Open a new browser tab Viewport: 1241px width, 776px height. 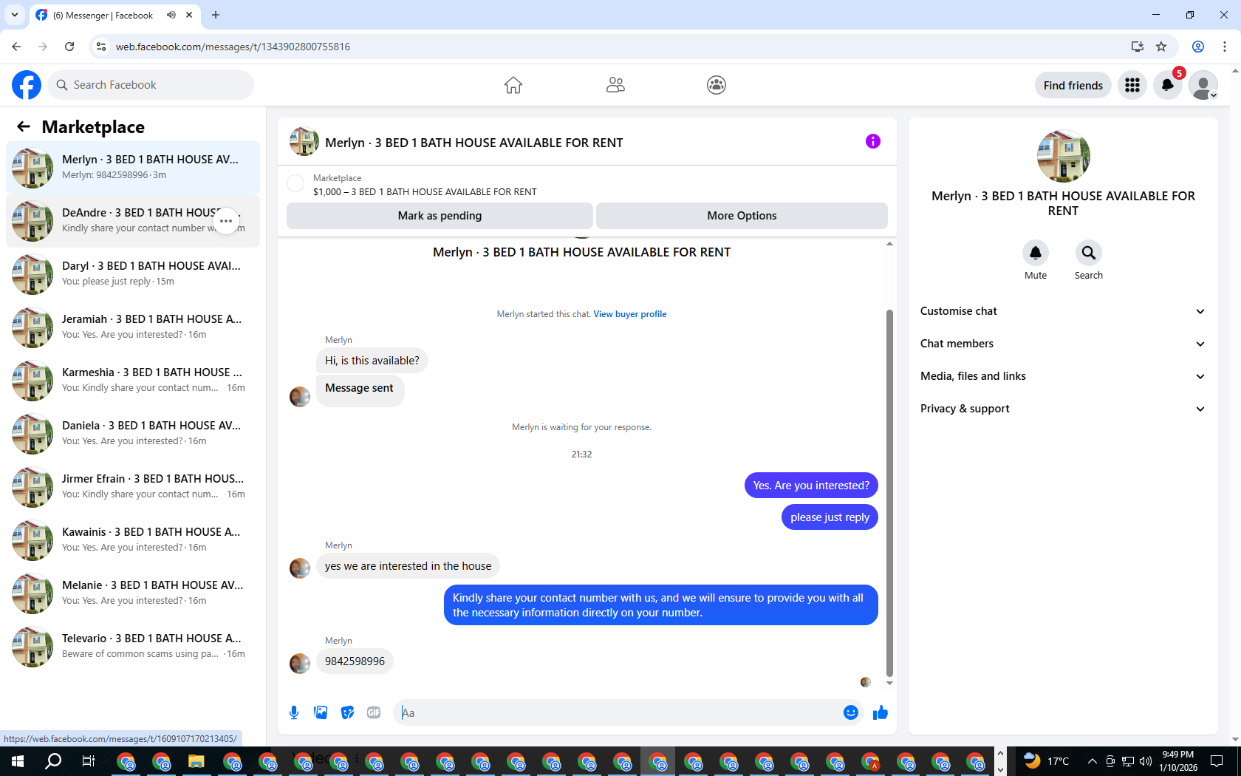216,15
